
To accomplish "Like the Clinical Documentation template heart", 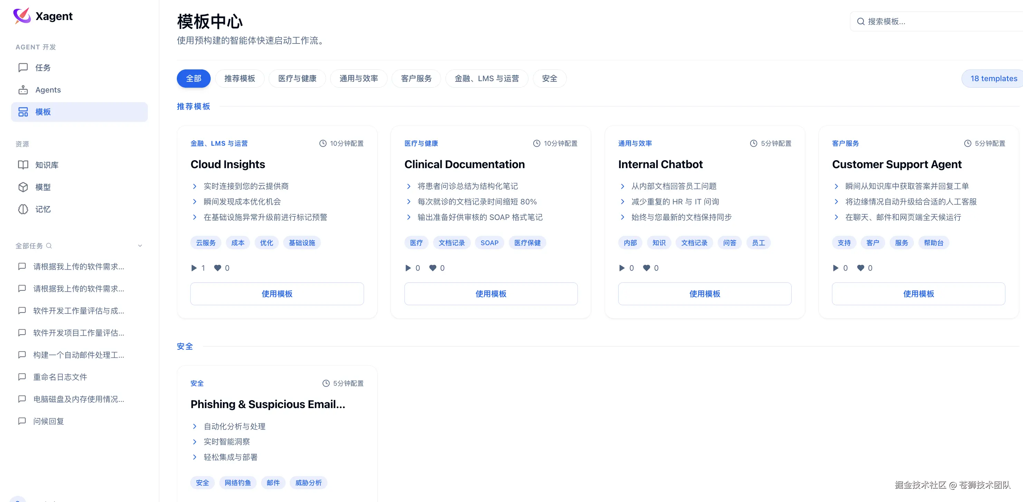I will click(x=432, y=268).
